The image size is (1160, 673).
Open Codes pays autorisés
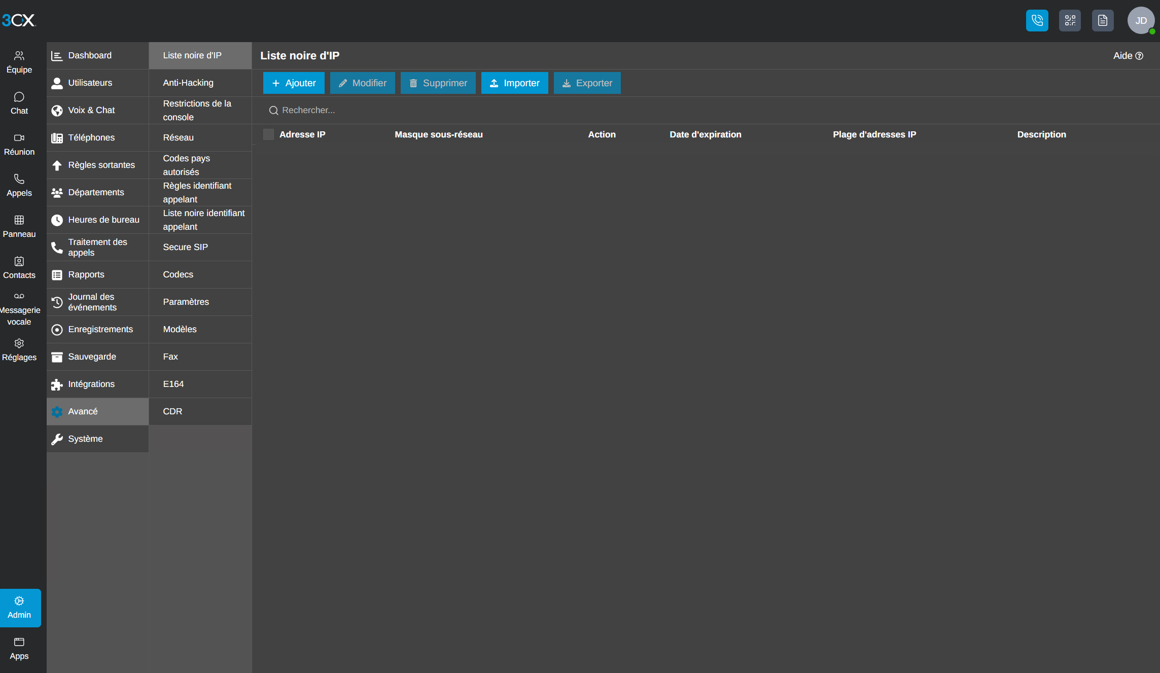pos(200,165)
